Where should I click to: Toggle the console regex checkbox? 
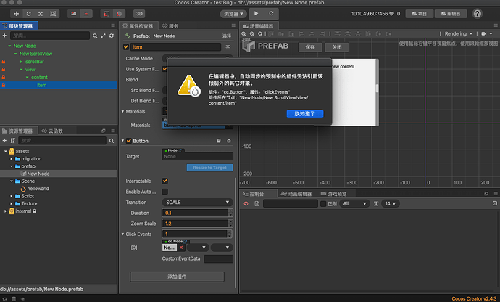pos(323,204)
